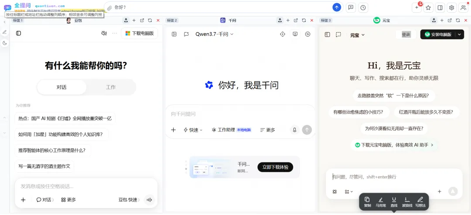
Task: Click the download desktop icon in Qwen header
Action: coord(295,34)
